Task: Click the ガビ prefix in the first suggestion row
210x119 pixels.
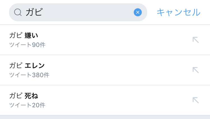Action: click(x=16, y=35)
